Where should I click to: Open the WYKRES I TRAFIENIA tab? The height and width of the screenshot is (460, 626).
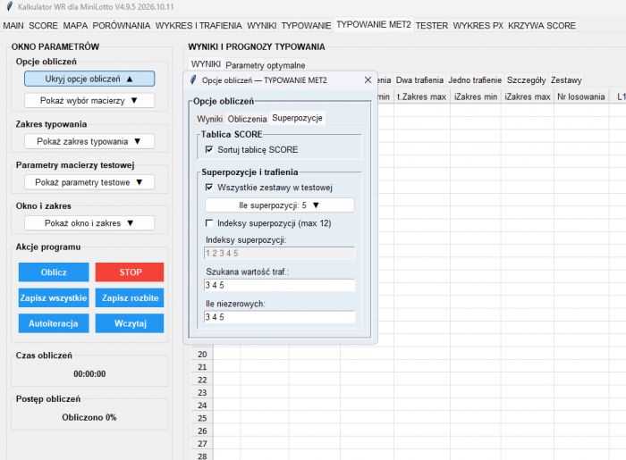(x=199, y=26)
